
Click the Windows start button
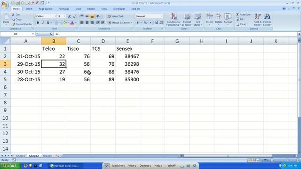[x=10, y=166]
